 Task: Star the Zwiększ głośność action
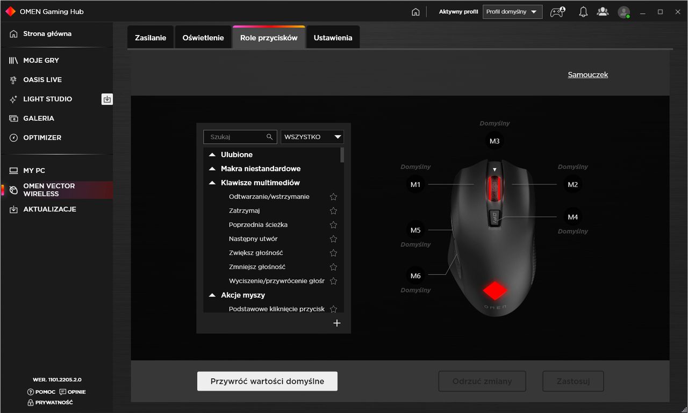pos(333,252)
